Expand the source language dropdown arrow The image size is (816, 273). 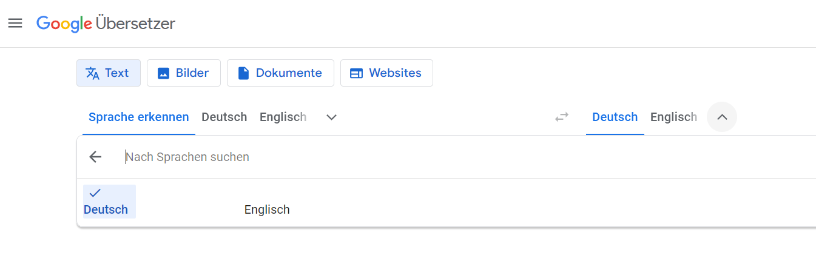(x=331, y=117)
